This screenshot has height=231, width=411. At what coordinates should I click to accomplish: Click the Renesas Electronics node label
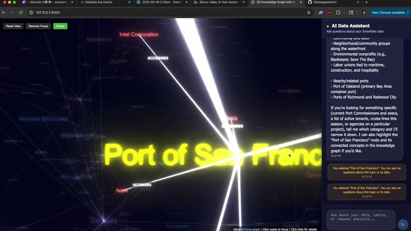(x=43, y=119)
